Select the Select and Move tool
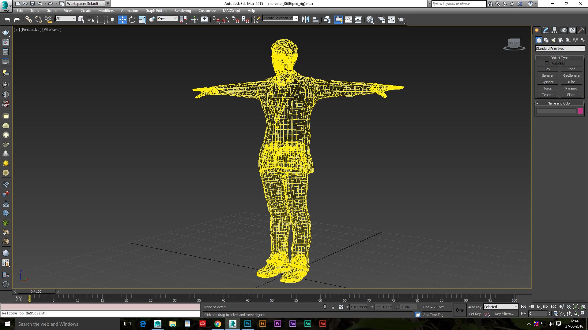 [122, 20]
